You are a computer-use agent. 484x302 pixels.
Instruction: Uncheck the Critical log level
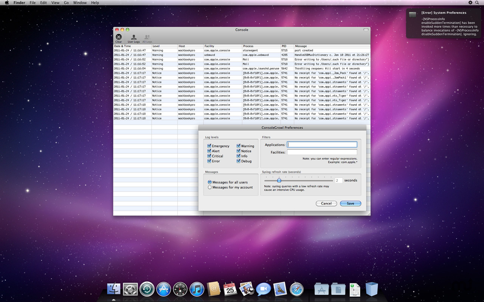[209, 156]
